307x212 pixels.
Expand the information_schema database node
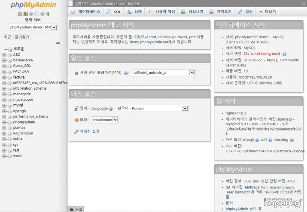pos(4,89)
